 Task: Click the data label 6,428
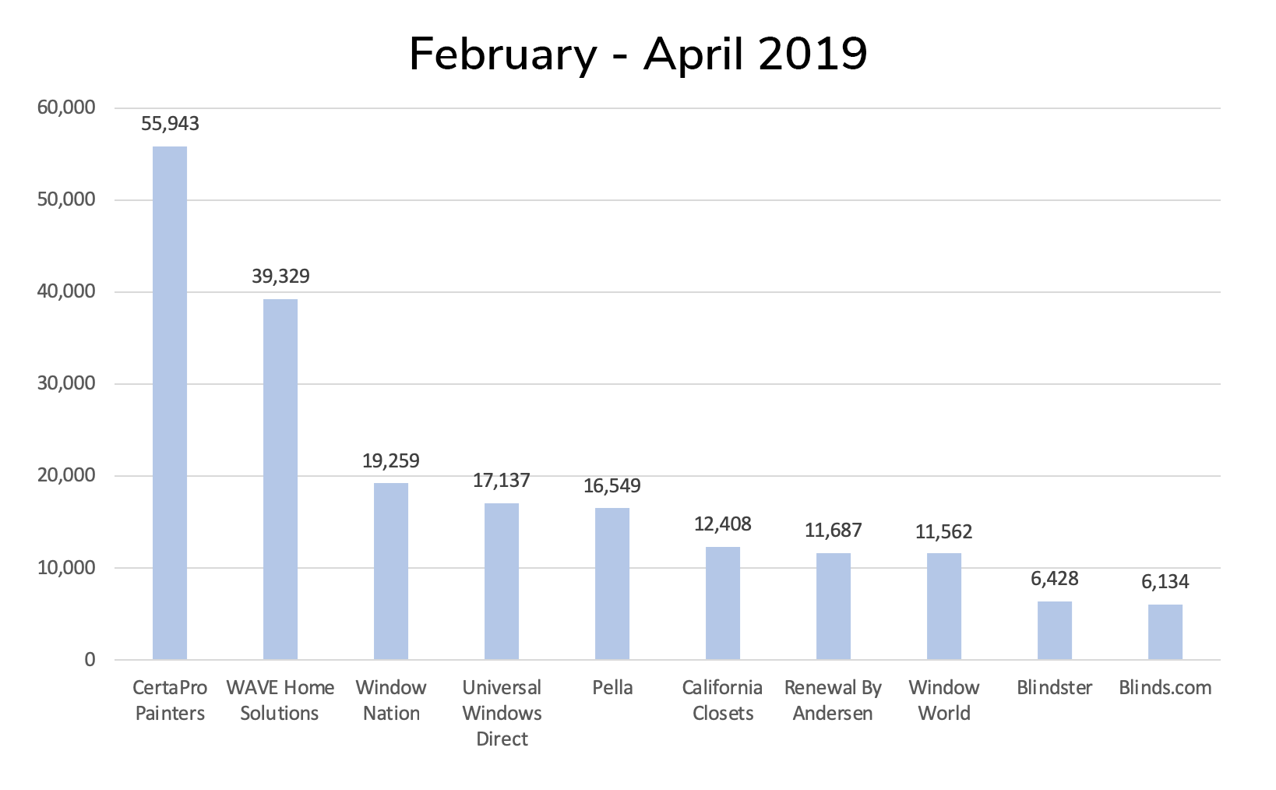point(1055,579)
